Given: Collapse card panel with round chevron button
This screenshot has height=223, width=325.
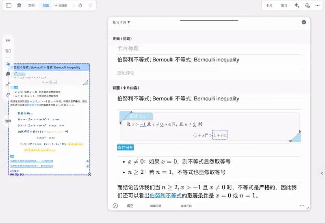Looking at the screenshot, I should tap(303, 22).
